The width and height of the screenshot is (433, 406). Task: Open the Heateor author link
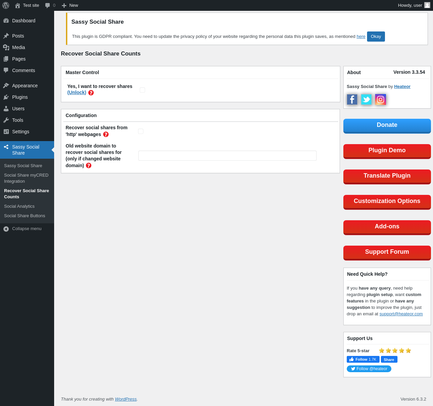point(402,87)
